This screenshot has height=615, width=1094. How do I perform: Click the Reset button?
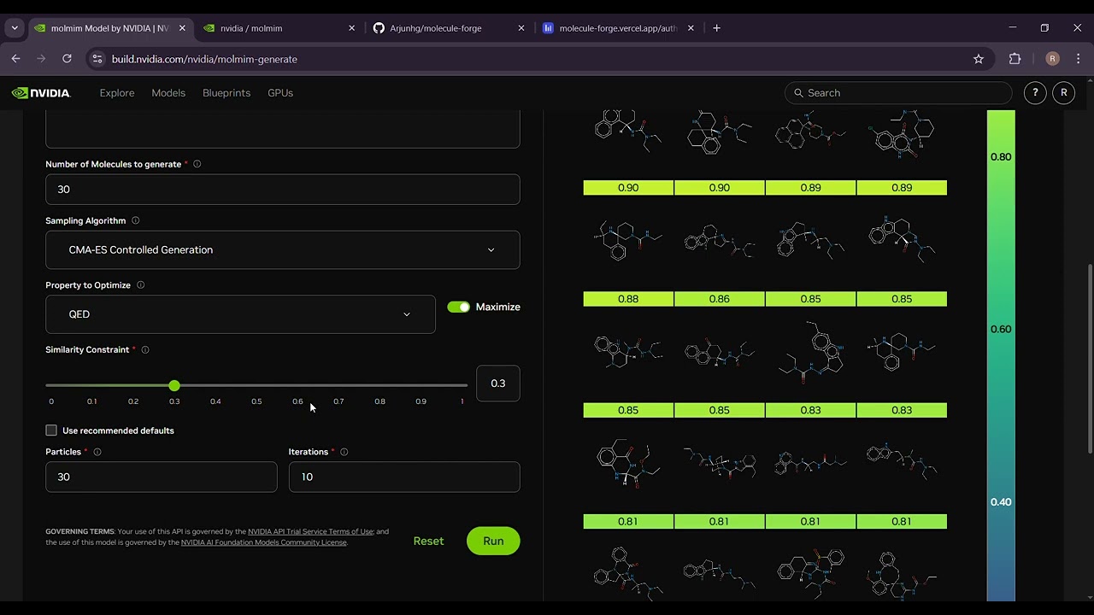pos(428,541)
